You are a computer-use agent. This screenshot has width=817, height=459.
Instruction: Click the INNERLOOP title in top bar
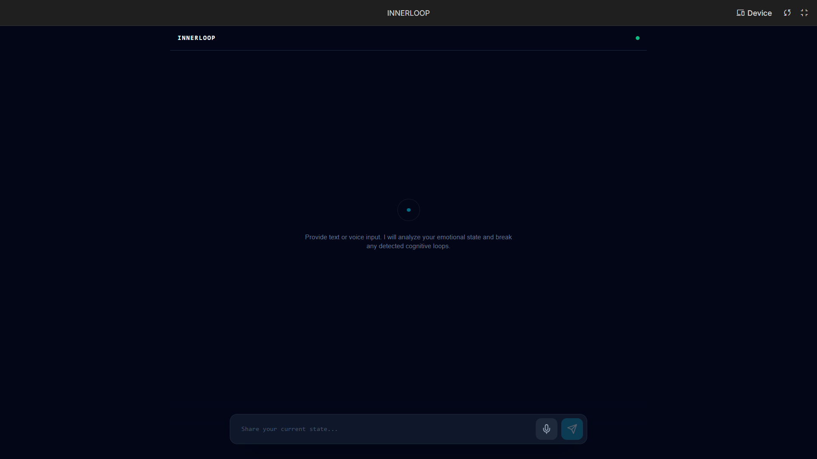408,13
